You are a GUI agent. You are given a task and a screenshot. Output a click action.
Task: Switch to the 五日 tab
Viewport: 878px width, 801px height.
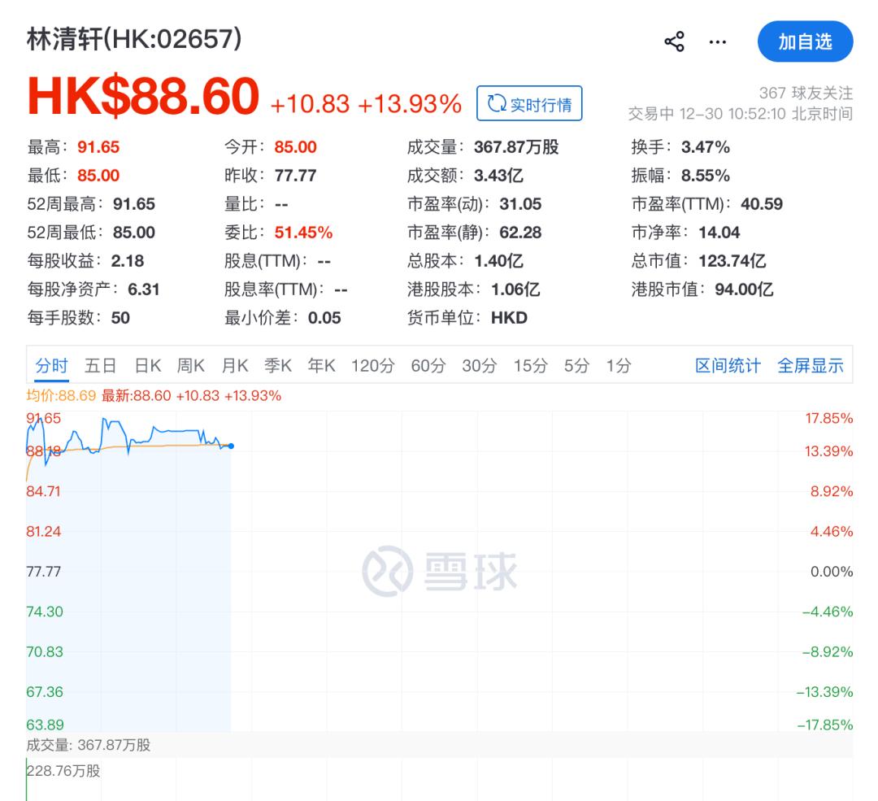(x=100, y=365)
